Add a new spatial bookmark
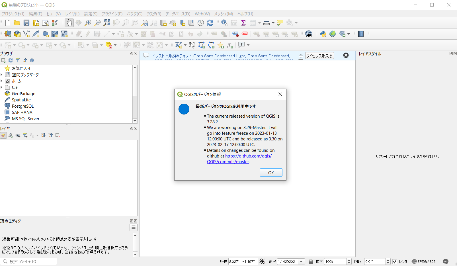 pos(182,23)
